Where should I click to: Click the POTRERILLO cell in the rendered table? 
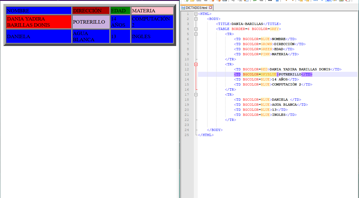(91, 22)
